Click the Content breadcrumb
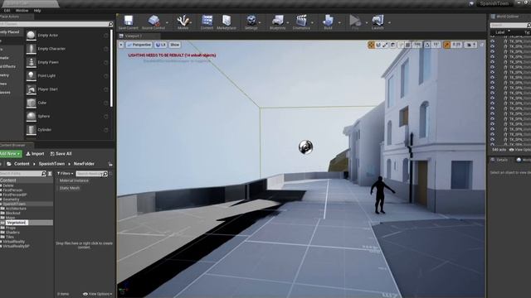531x298 pixels. [22, 164]
